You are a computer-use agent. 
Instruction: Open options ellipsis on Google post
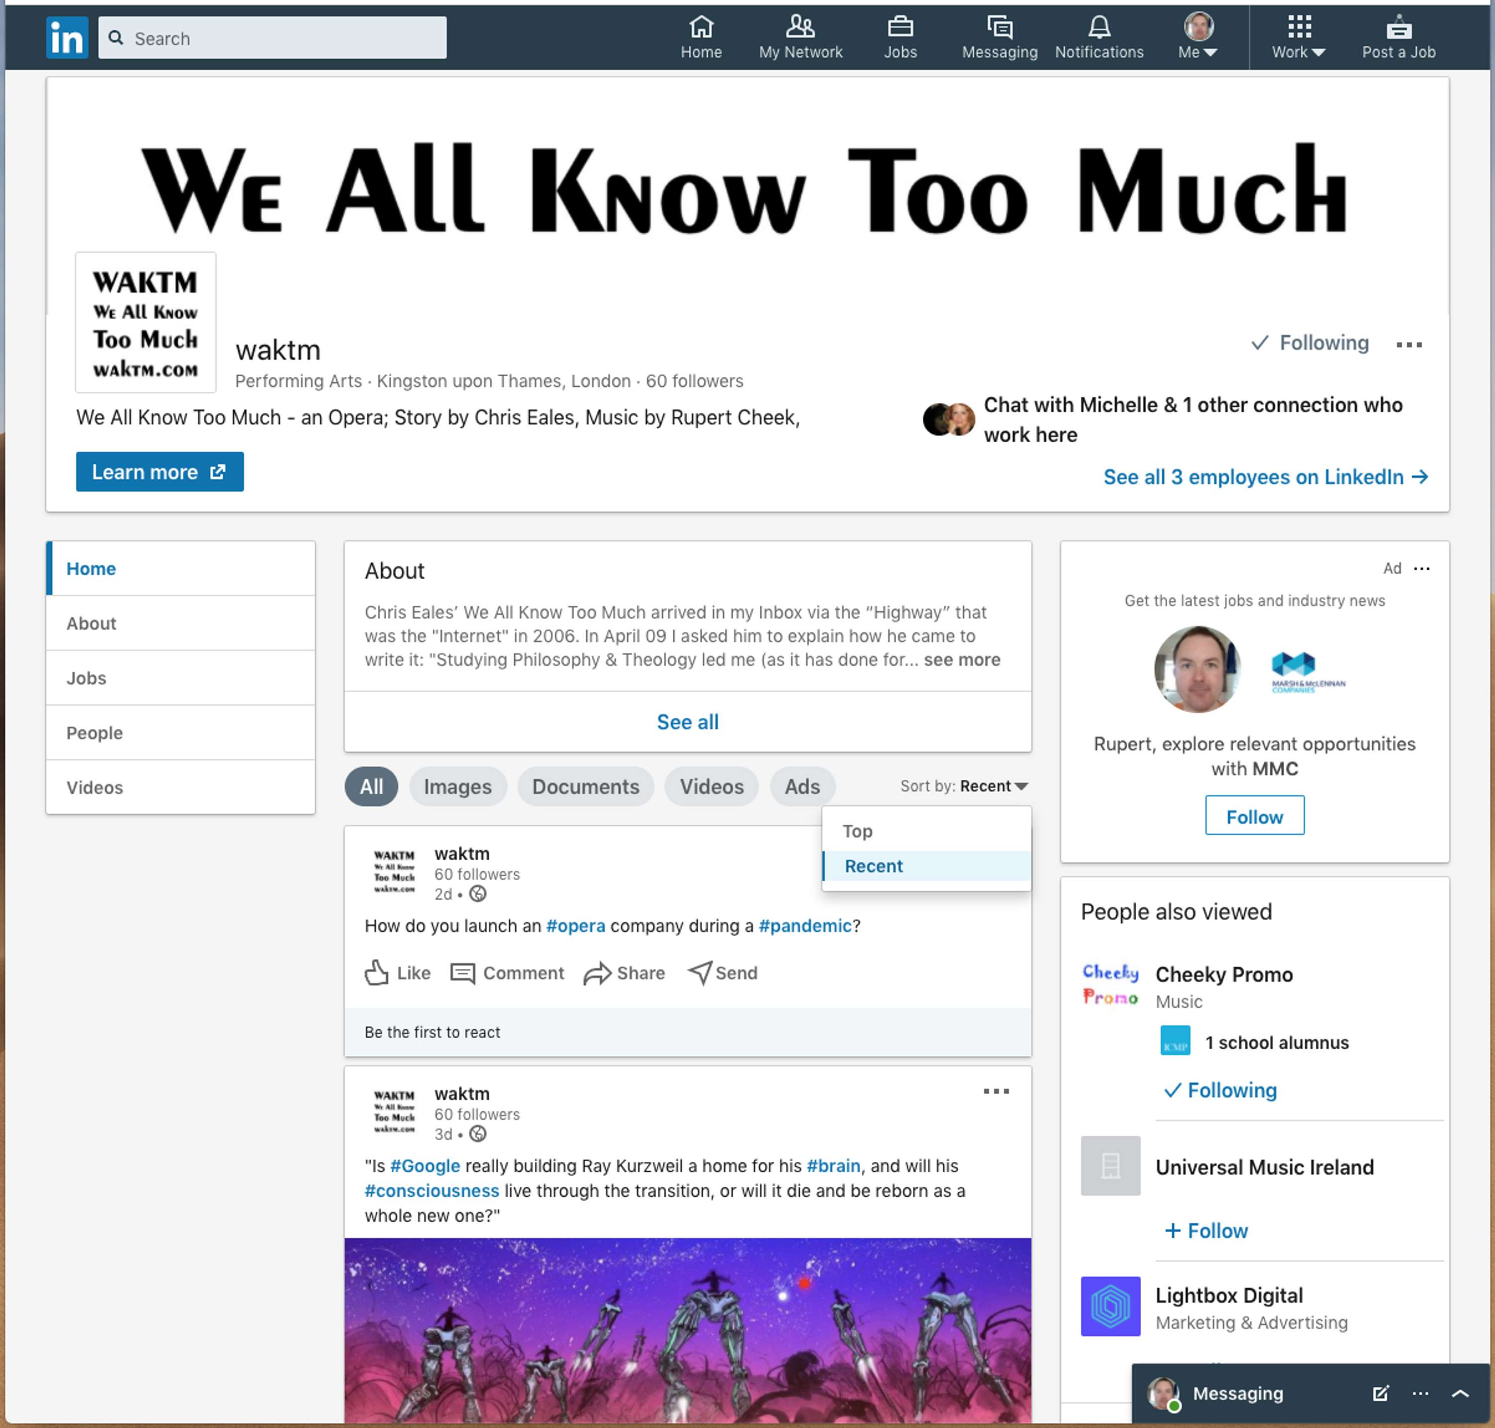996,1092
